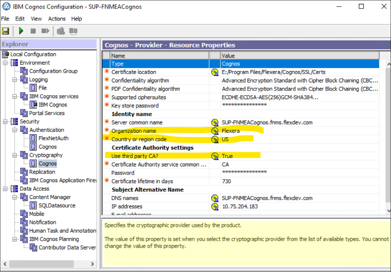Click the Explorer horizontal scrollbar left arrow
Image resolution: width=391 pixels, height=272 pixels.
click(x=5, y=264)
